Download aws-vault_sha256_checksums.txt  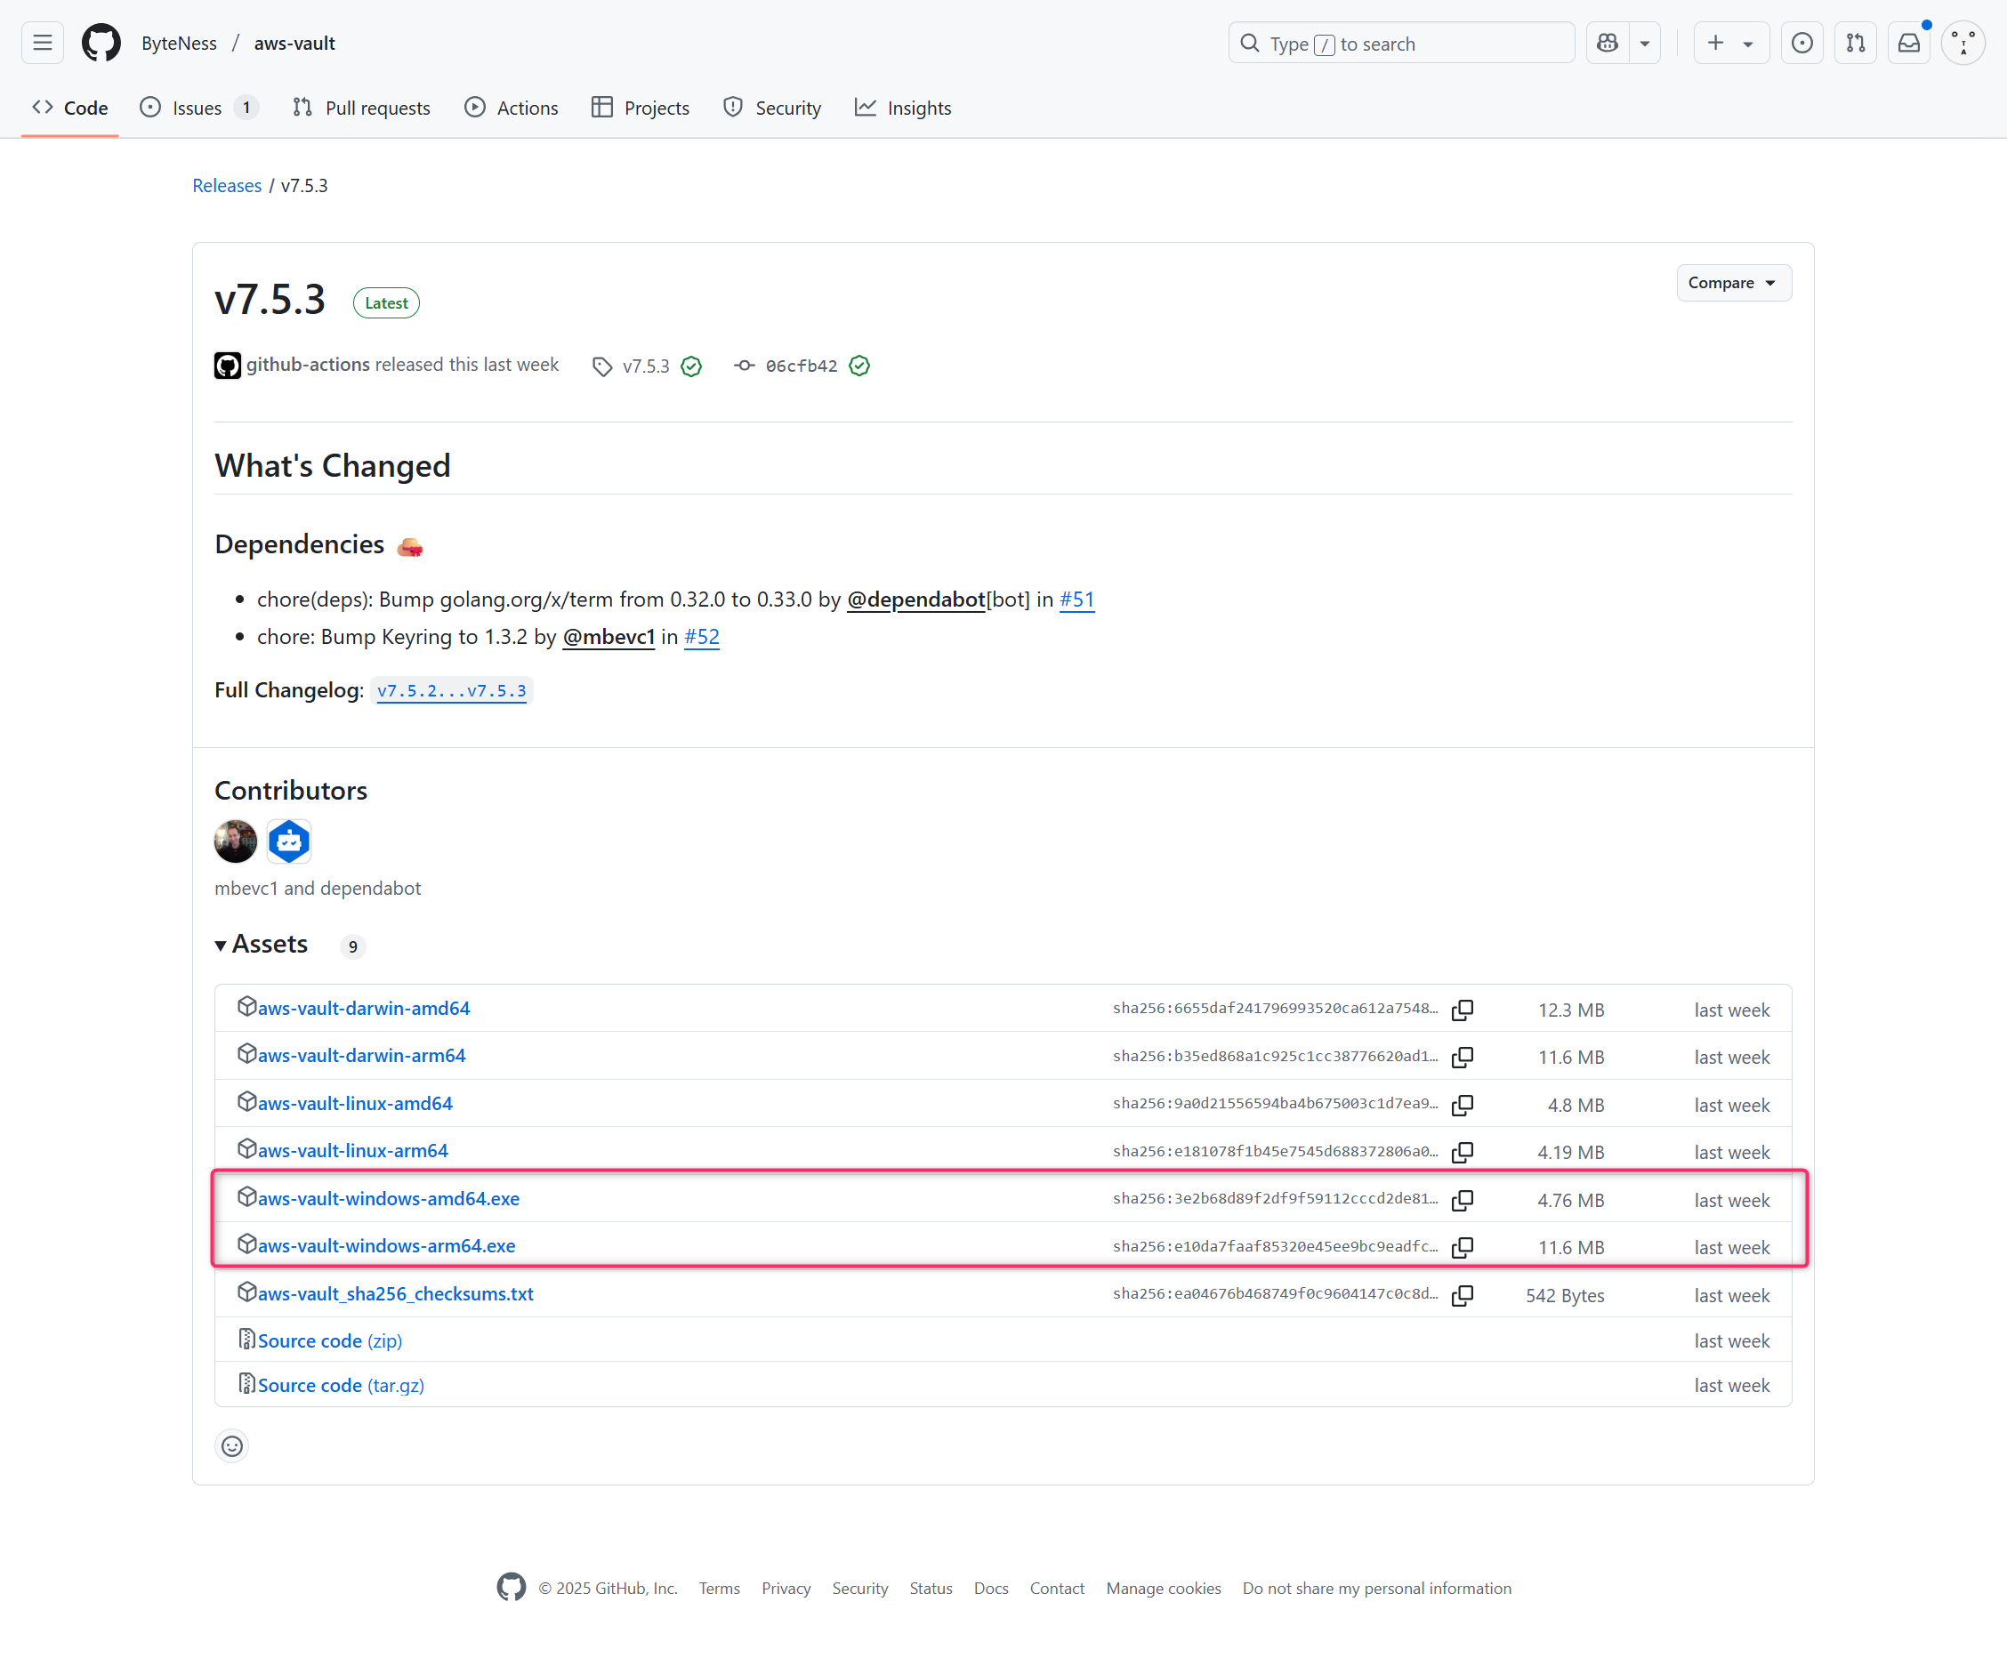[x=396, y=1293]
